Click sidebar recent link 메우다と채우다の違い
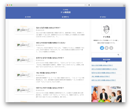Image resolution: width=131 pixels, height=110 pixels. 103,80
